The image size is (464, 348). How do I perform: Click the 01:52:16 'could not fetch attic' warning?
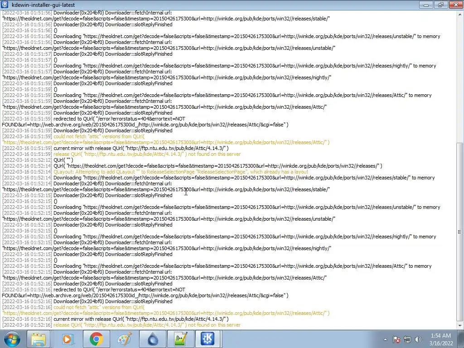pyautogui.click(x=166, y=310)
